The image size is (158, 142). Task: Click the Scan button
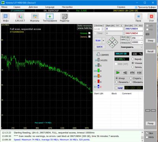coord(98,41)
